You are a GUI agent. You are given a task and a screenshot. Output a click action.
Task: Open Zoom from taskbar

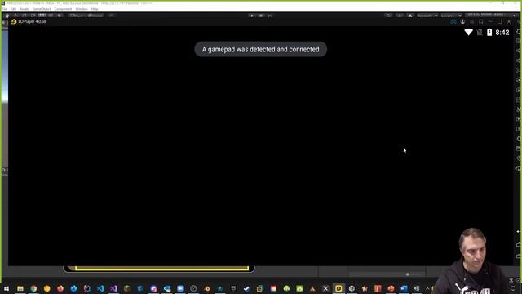[x=180, y=288]
